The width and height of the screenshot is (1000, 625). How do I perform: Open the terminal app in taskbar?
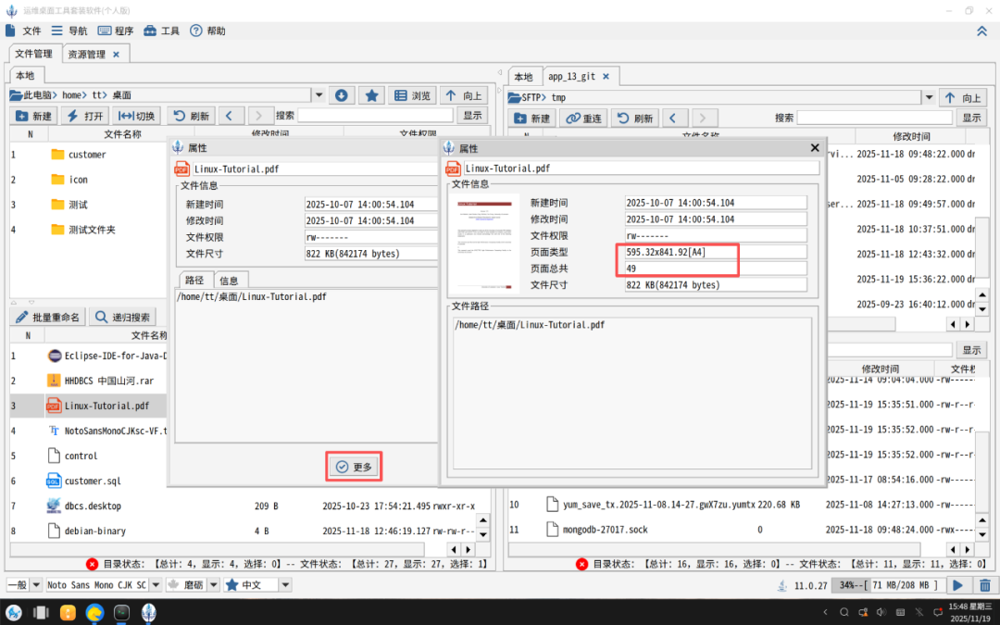coord(122,612)
